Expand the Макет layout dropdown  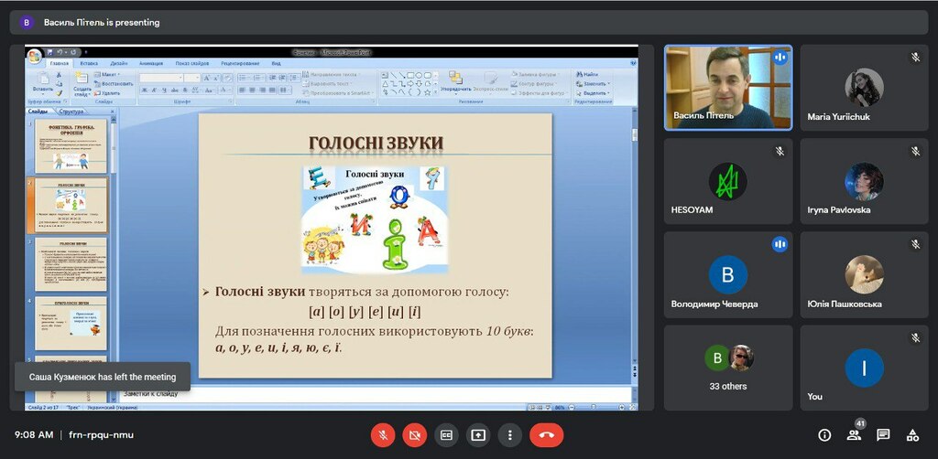pyautogui.click(x=109, y=75)
